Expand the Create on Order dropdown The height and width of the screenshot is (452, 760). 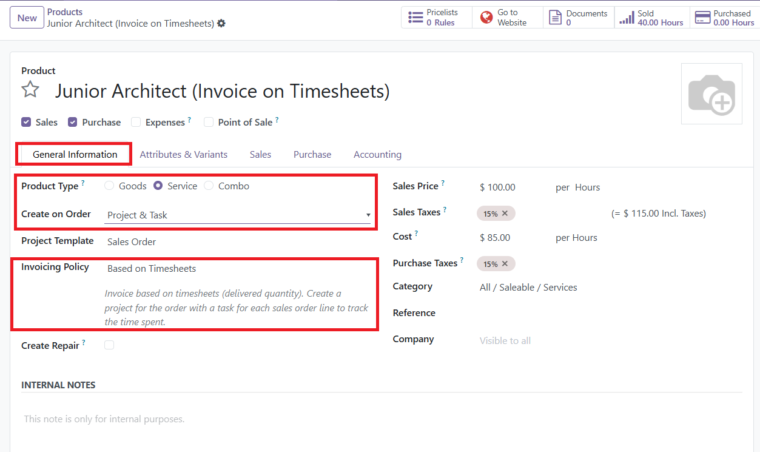[238, 215]
